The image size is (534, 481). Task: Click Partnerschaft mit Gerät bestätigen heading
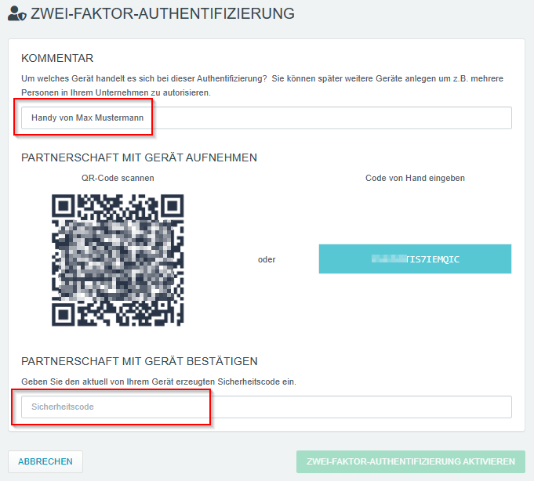(140, 361)
